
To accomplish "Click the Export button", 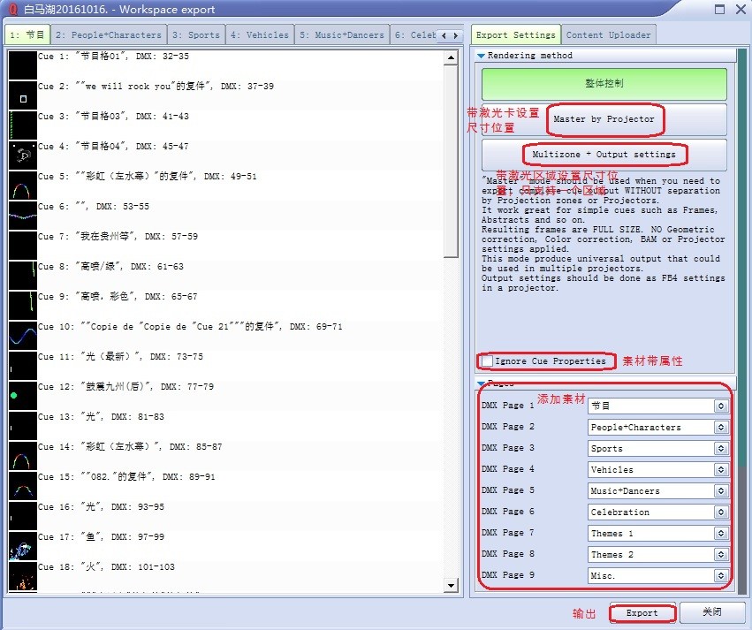I will point(642,613).
